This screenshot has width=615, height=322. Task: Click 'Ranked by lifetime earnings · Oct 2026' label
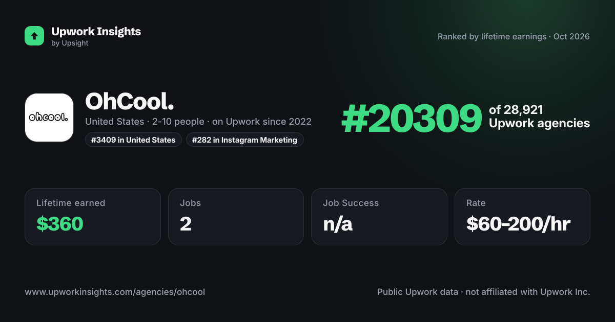coord(514,37)
